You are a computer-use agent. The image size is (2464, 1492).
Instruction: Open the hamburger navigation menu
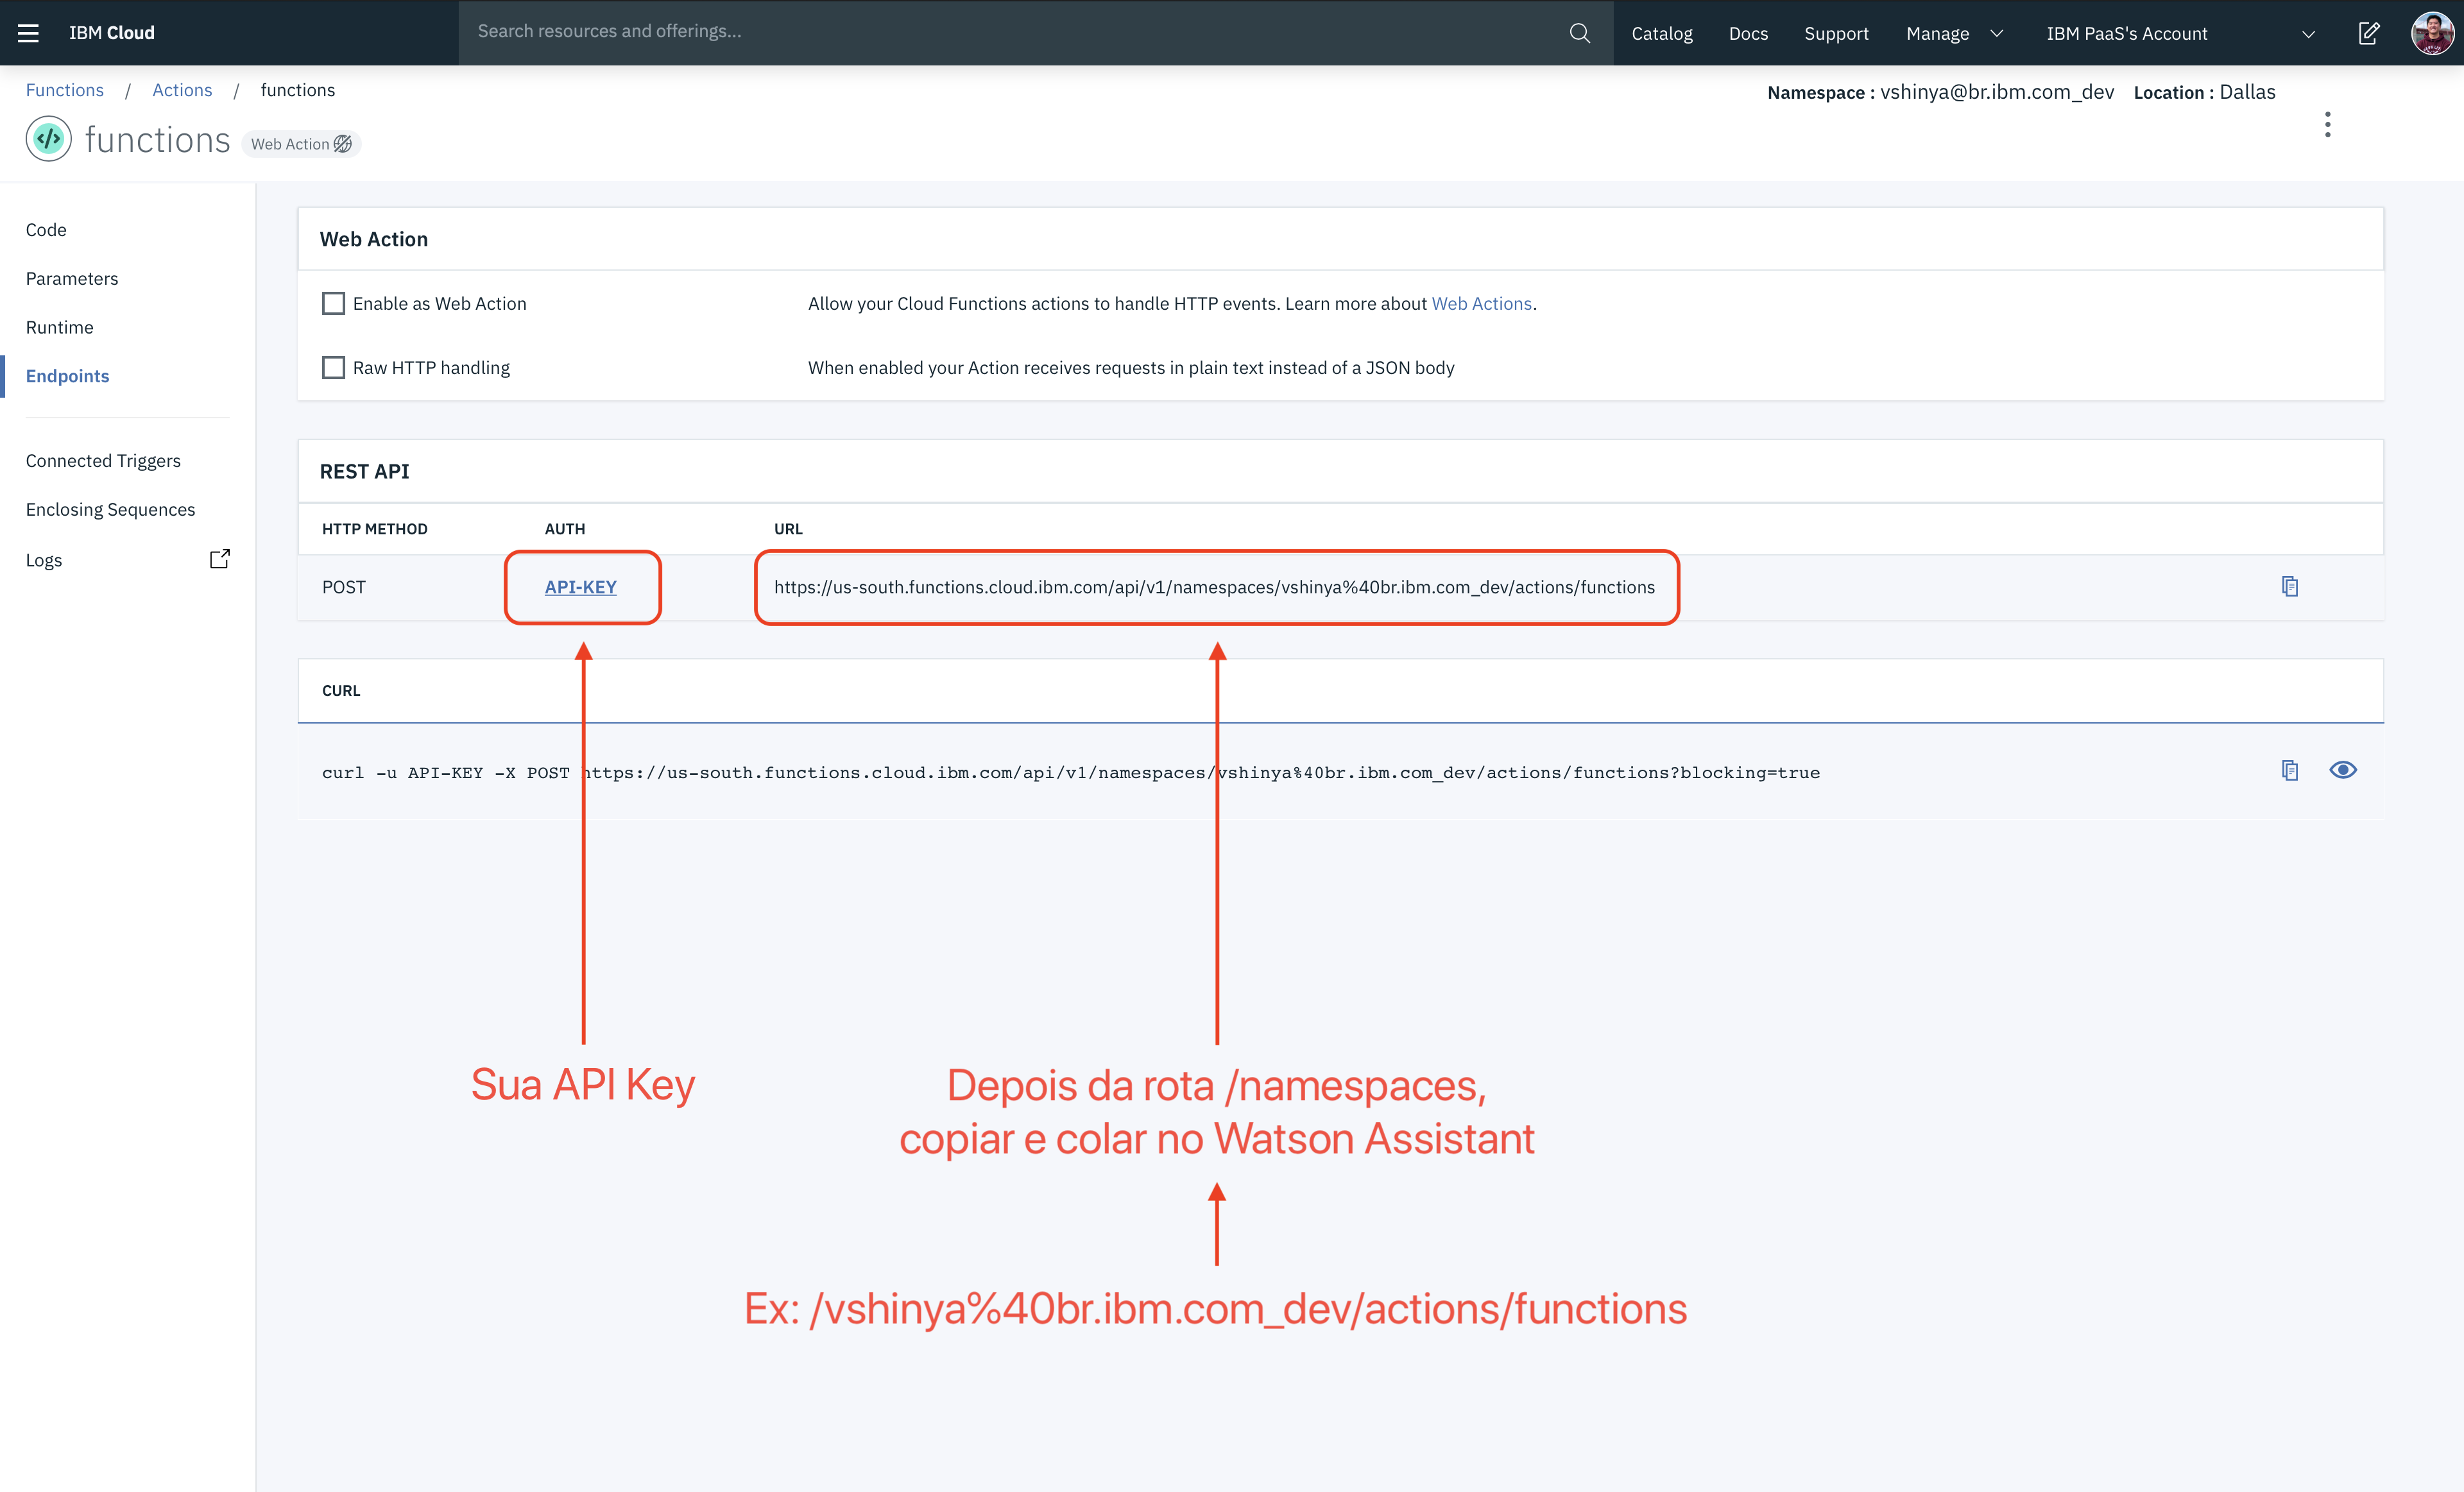tap(28, 33)
